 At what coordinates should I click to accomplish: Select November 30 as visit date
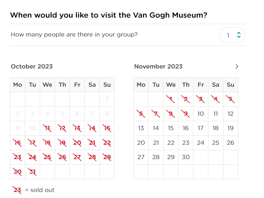[186, 157]
